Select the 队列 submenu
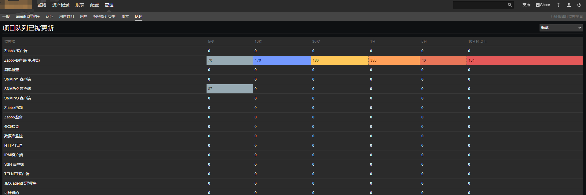This screenshot has height=195, width=586. [x=139, y=16]
